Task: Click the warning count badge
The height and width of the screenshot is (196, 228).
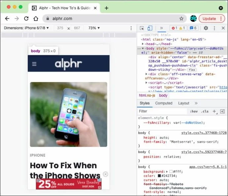Action: [x=182, y=28]
